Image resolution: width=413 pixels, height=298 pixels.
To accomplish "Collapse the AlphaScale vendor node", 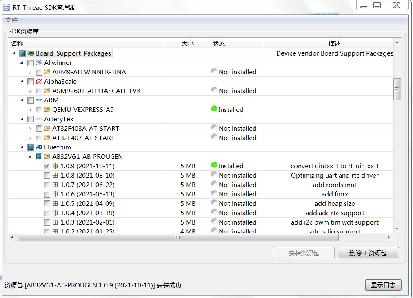I will 22,81.
